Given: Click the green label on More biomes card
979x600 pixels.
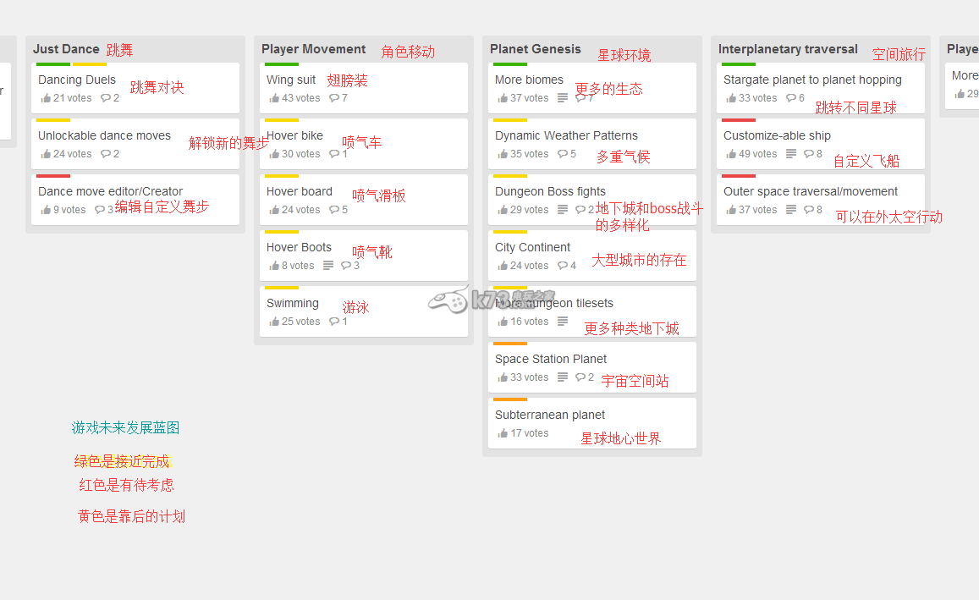Looking at the screenshot, I should 510,64.
